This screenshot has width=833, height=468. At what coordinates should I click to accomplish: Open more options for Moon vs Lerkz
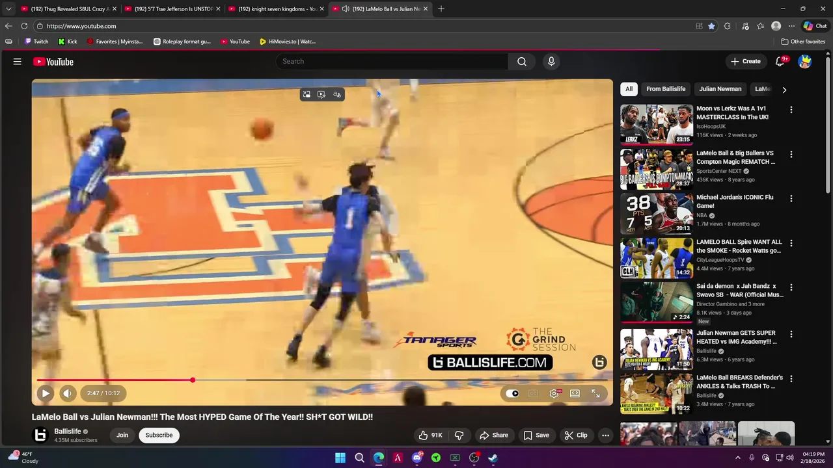tap(791, 110)
